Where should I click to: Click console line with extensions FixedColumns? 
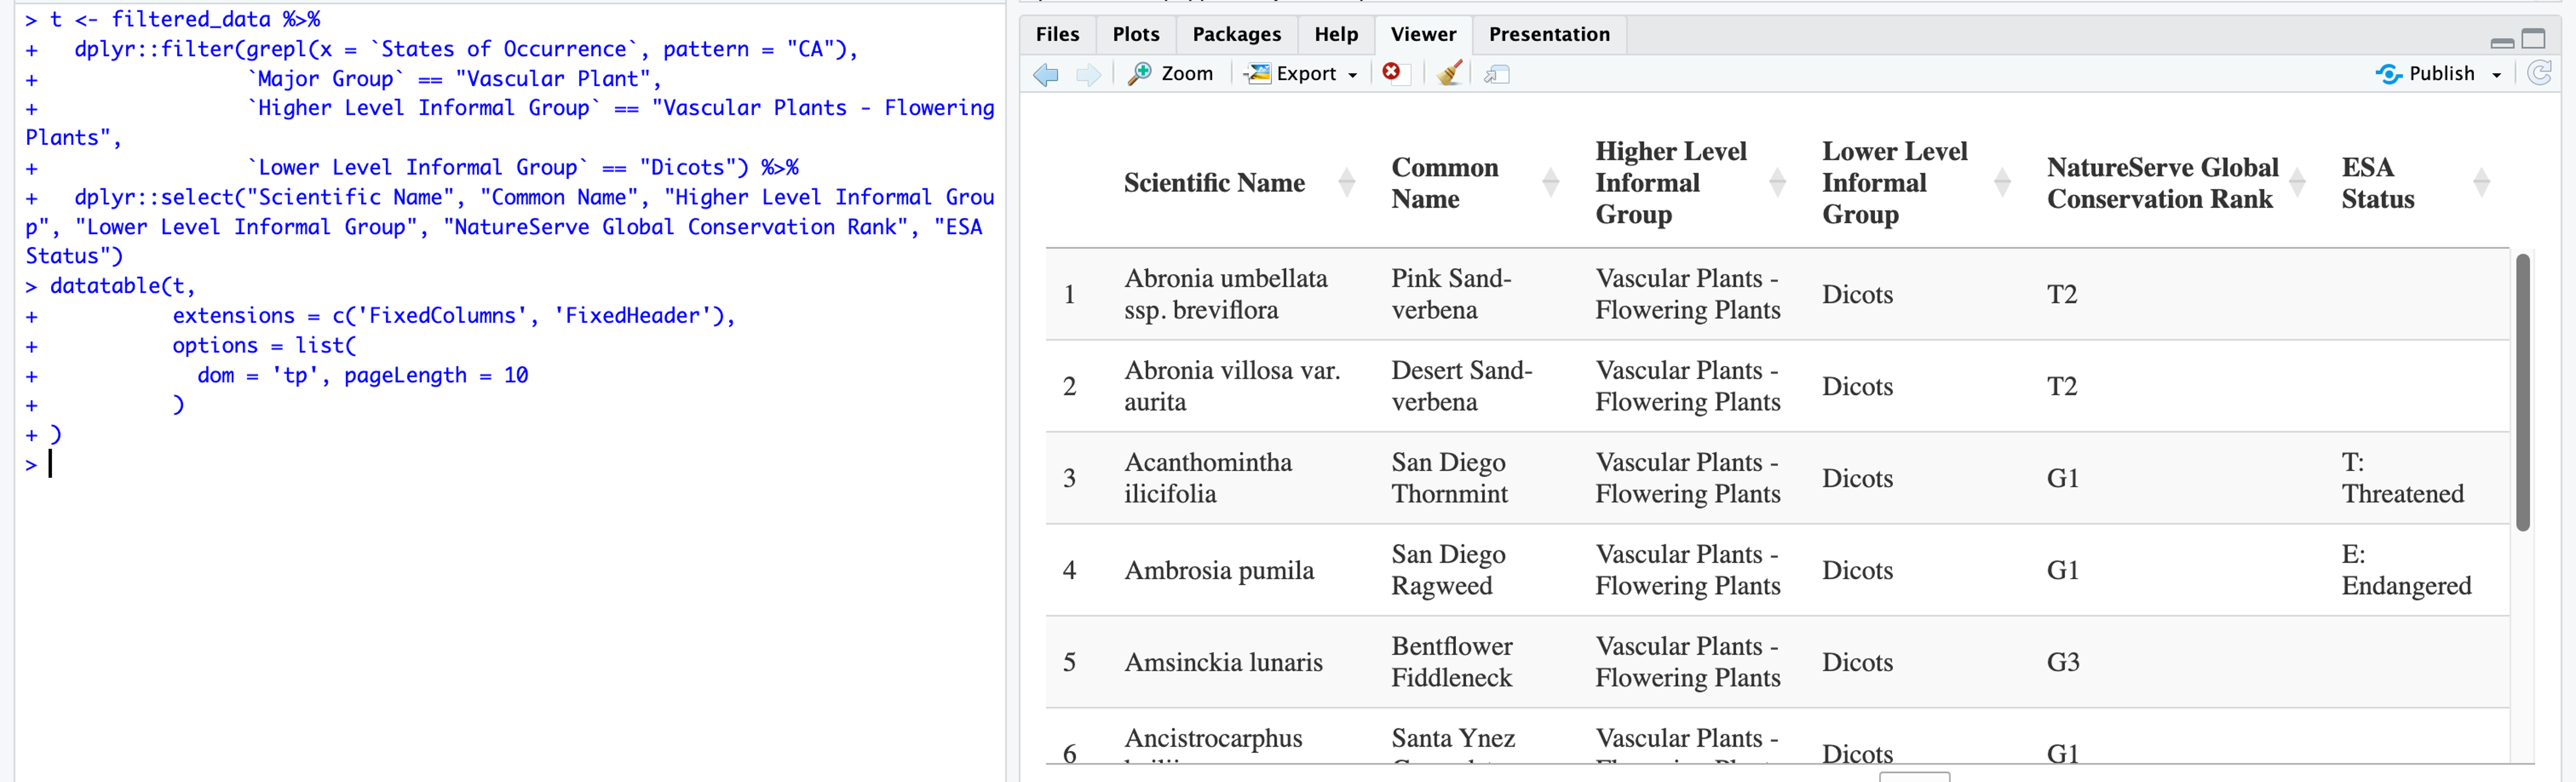(453, 316)
